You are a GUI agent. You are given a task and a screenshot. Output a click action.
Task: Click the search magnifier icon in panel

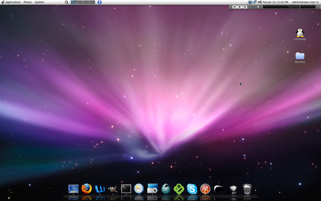pyautogui.click(x=66, y=2)
